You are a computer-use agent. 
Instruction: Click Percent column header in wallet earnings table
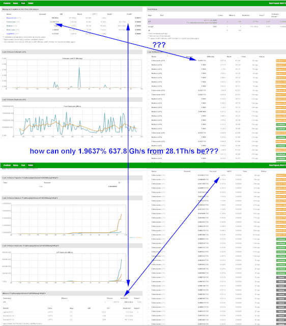pyautogui.click(x=213, y=171)
